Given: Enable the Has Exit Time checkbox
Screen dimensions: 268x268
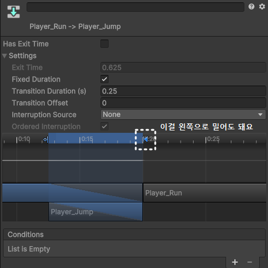Looking at the screenshot, I should tap(104, 44).
